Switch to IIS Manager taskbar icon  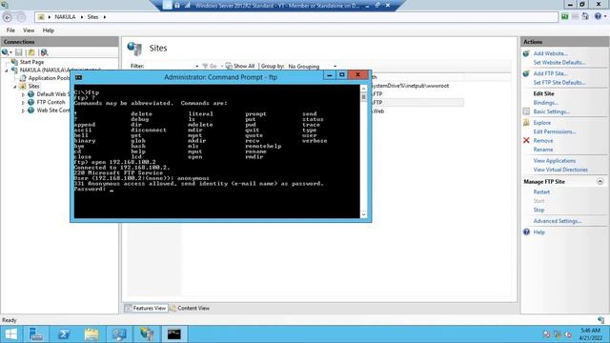coord(147,334)
